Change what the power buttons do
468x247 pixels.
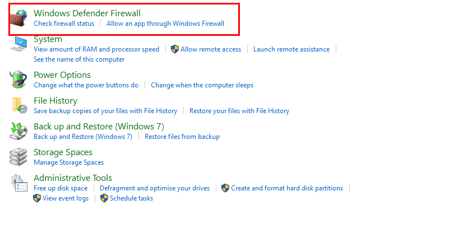[86, 85]
